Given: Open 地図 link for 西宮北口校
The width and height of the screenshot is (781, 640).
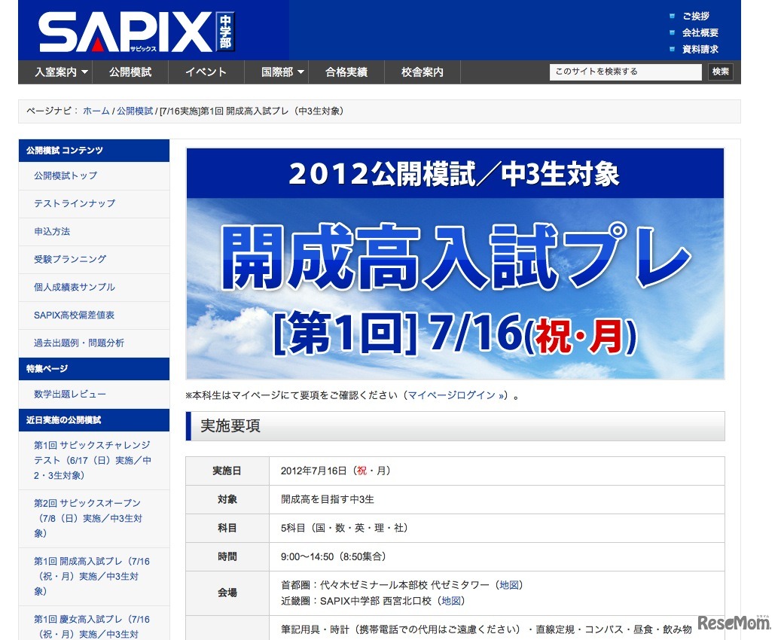Looking at the screenshot, I should tap(451, 601).
